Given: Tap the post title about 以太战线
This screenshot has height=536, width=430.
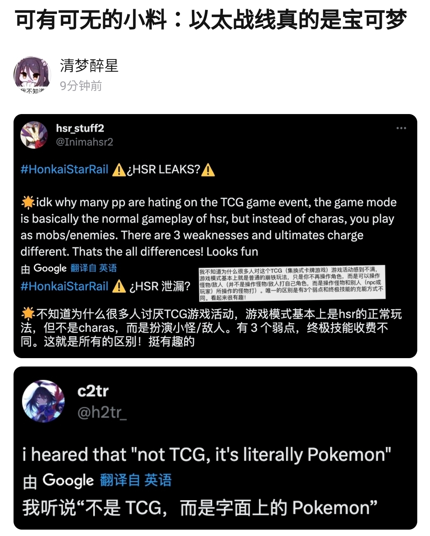Looking at the screenshot, I should [x=211, y=20].
